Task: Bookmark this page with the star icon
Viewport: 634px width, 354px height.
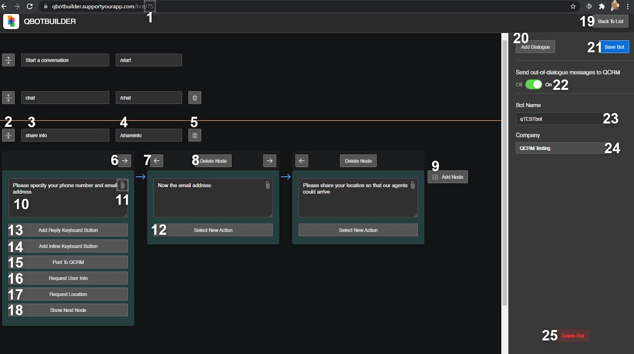Action: click(x=573, y=6)
